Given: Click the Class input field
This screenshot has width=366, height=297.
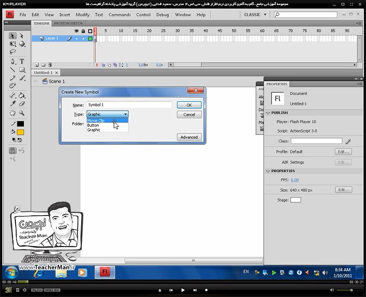Looking at the screenshot, I should click(316, 141).
